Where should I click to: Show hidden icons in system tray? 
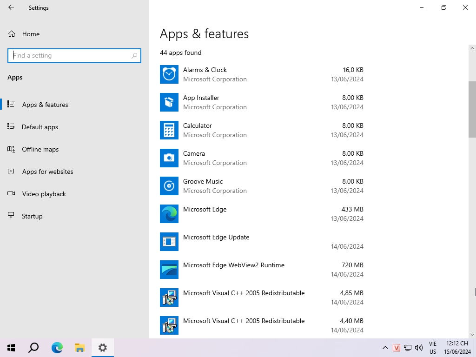coord(385,348)
